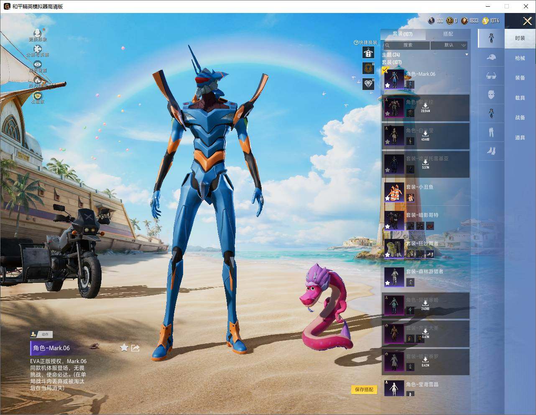This screenshot has width=536, height=415.
Task: Open the 默认 sort dropdown
Action: (449, 45)
